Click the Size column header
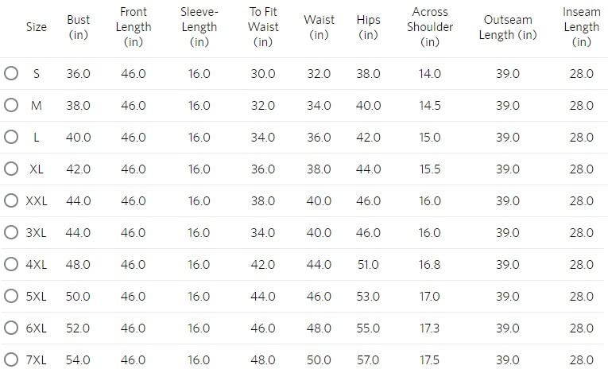 [37, 27]
